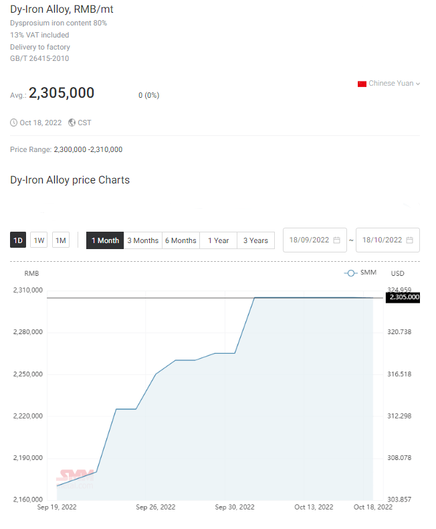Click the Sep 19, 2022 axis label
436x529 pixels.
(x=57, y=507)
